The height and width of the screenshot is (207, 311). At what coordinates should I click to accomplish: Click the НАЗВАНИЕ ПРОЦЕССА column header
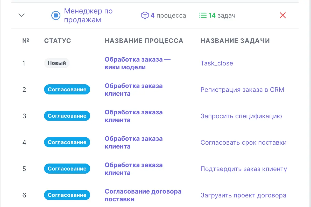144,41
